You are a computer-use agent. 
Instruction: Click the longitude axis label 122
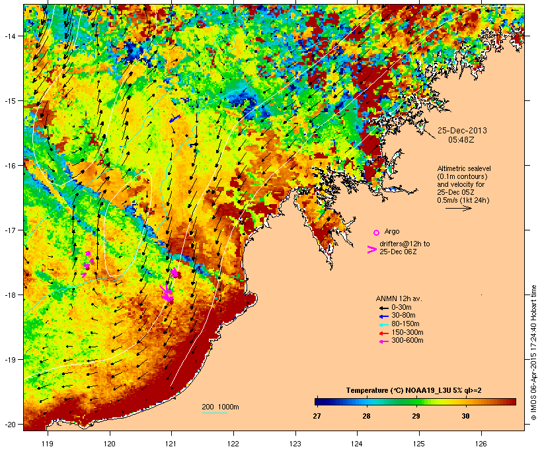coord(233,444)
